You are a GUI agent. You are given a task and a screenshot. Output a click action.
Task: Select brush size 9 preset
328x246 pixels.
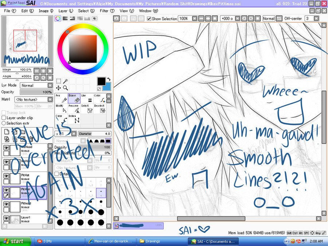pyautogui.click(x=101, y=203)
